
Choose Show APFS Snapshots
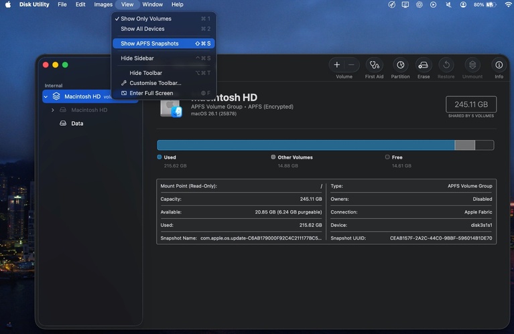164,44
